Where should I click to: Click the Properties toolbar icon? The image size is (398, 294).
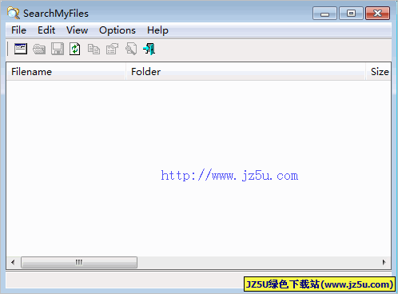point(112,49)
